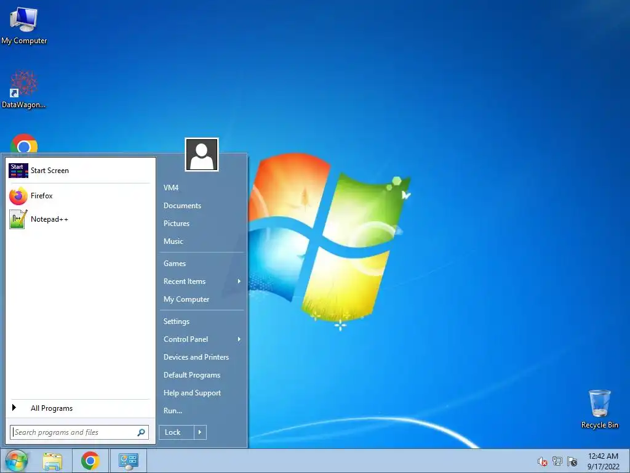630x473 pixels.
Task: Open the Control Panel taskbar icon
Action: (x=129, y=461)
